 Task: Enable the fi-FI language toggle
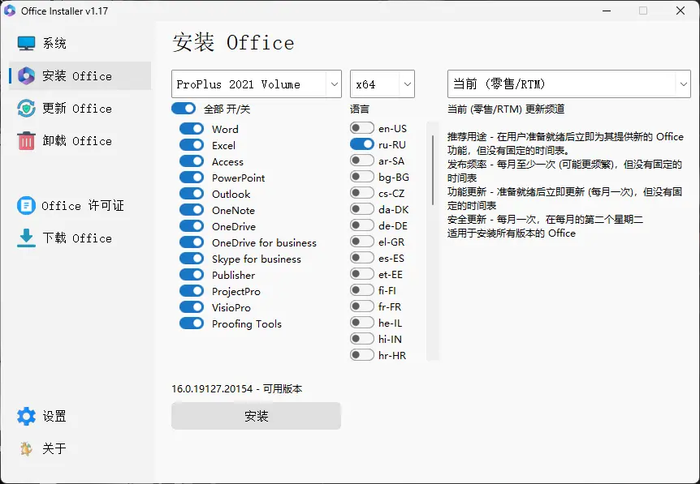362,290
